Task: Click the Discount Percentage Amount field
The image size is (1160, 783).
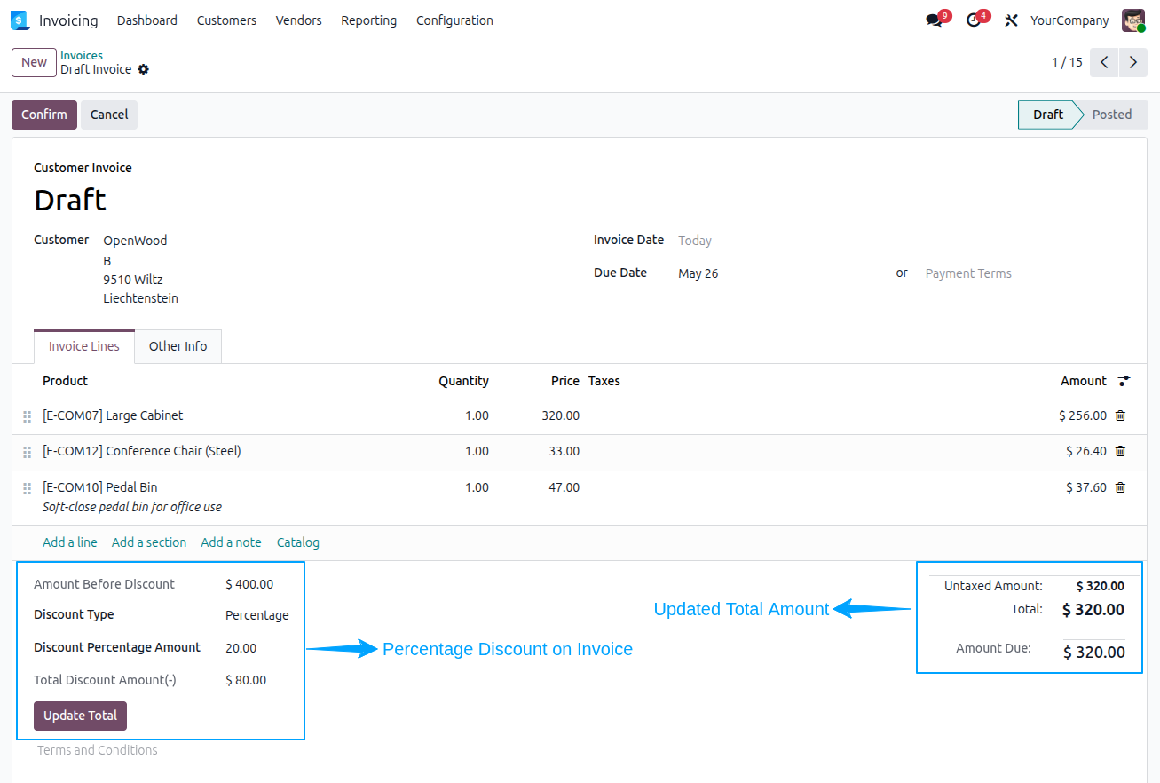Action: click(257, 648)
